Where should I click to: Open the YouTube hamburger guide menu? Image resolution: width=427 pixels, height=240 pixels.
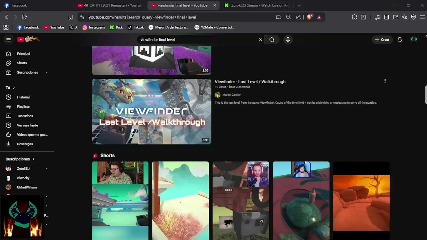click(x=8, y=40)
